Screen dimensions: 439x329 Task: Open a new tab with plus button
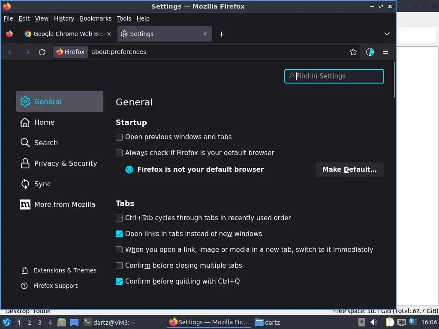coord(221,34)
